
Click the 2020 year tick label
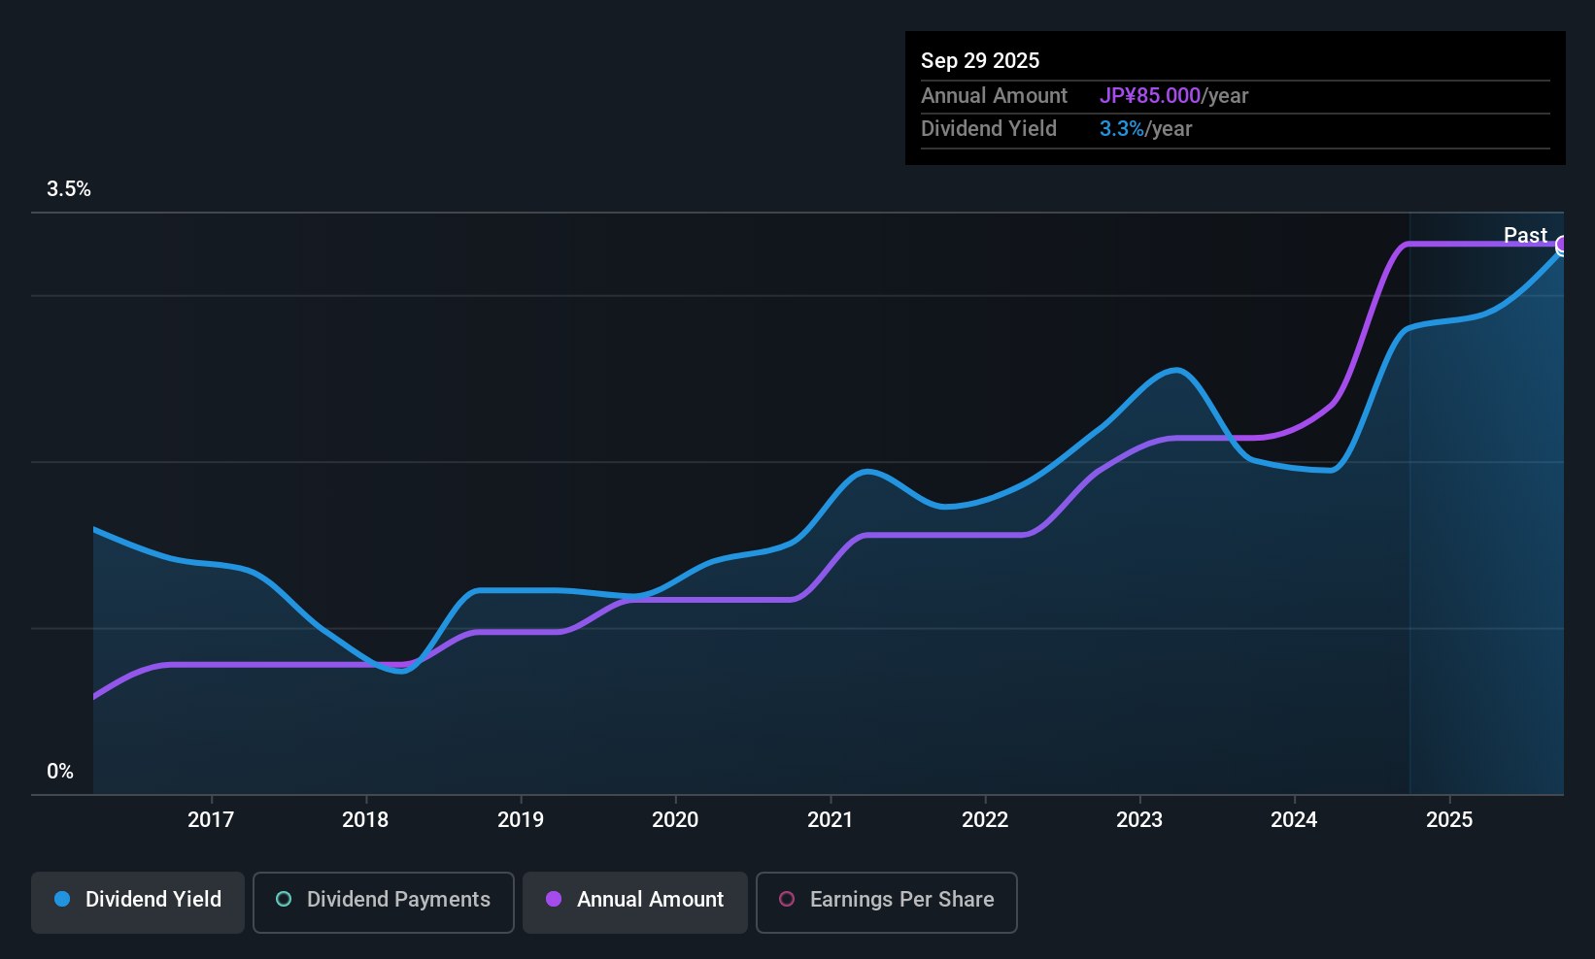point(675,820)
